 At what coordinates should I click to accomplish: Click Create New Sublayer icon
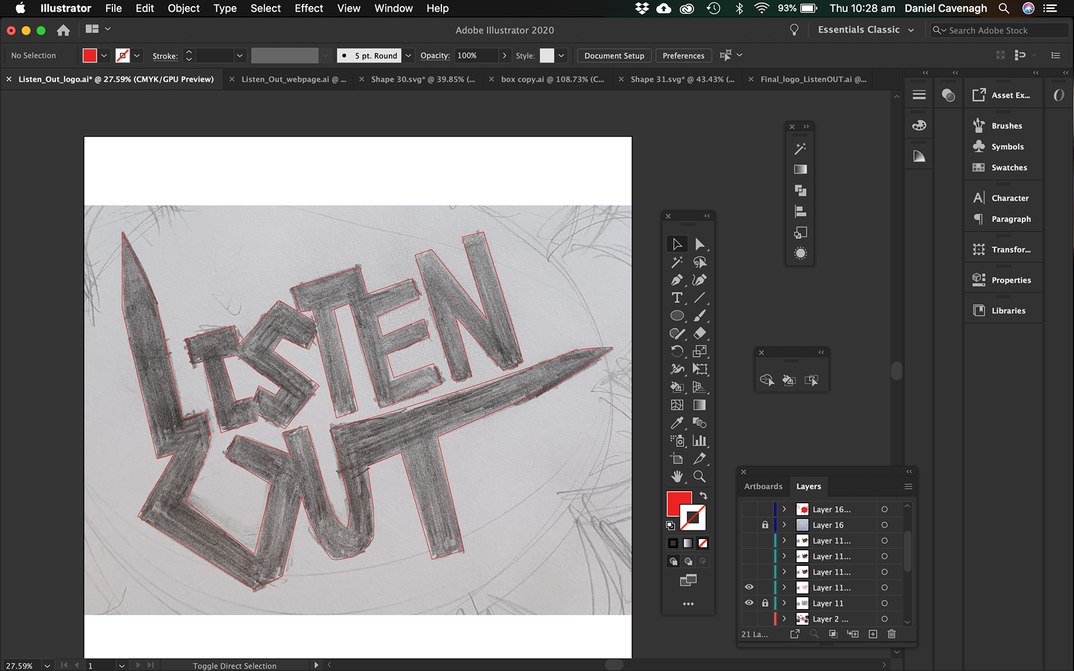pos(852,634)
